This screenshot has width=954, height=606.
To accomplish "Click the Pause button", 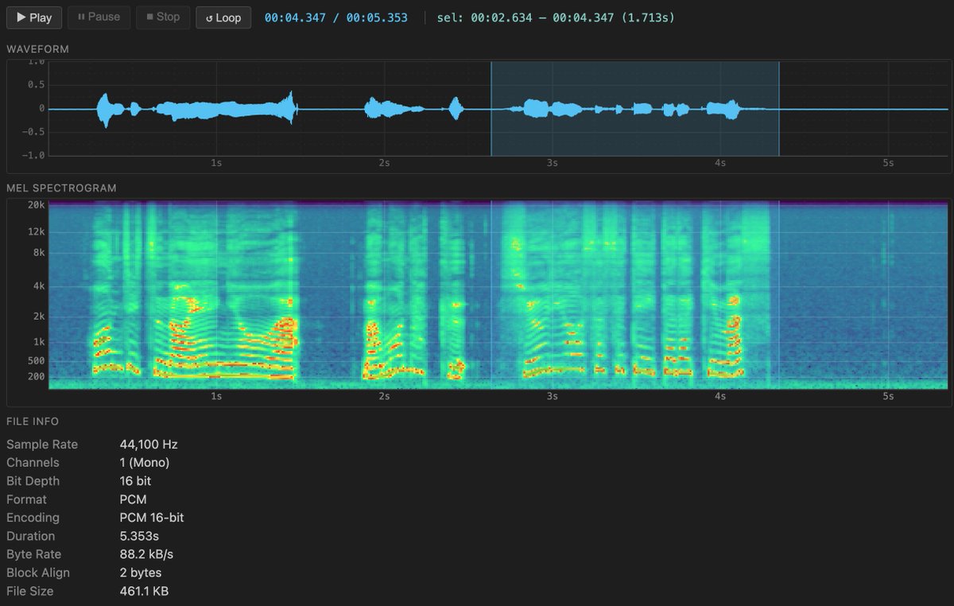I will pos(99,17).
